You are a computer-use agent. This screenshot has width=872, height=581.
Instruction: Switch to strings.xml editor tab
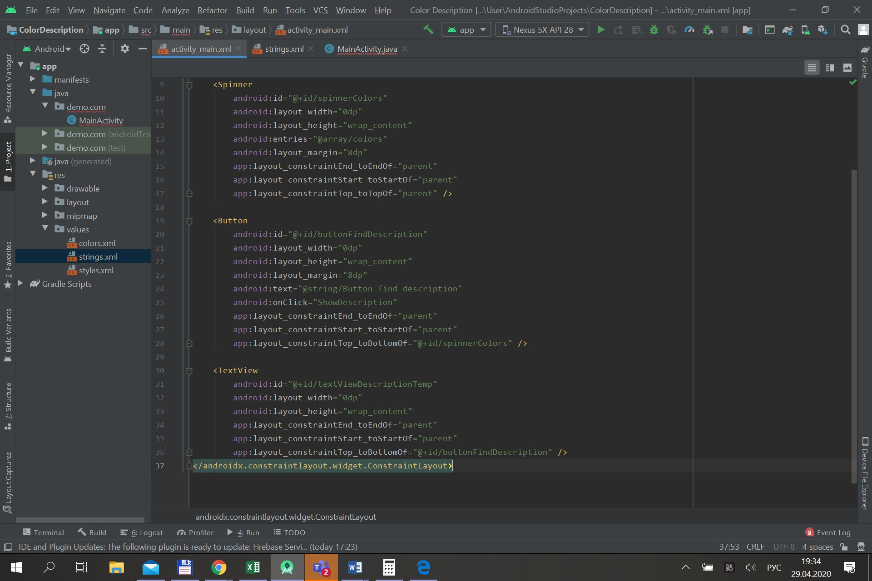tap(284, 49)
